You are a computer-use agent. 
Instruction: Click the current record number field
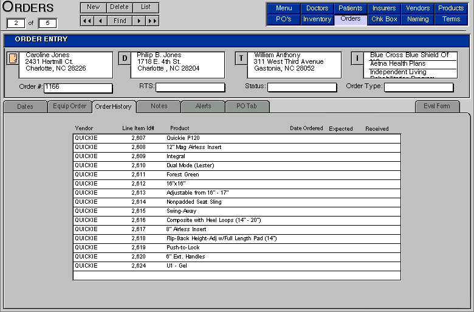pos(16,23)
